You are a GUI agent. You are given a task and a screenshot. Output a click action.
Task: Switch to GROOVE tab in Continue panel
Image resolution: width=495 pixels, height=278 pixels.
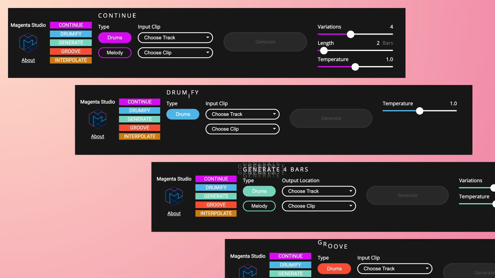[71, 51]
